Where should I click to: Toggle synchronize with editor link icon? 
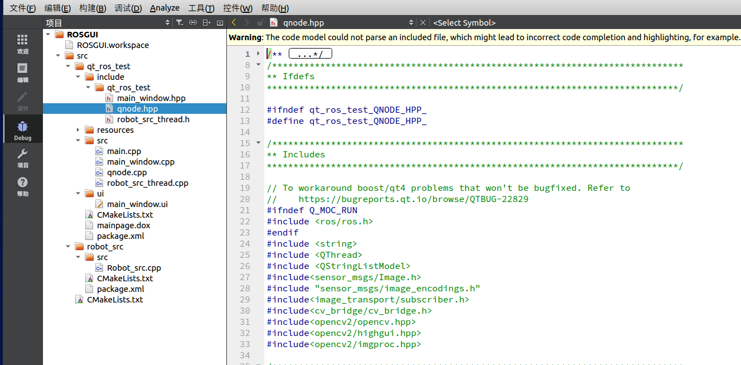pyautogui.click(x=193, y=23)
